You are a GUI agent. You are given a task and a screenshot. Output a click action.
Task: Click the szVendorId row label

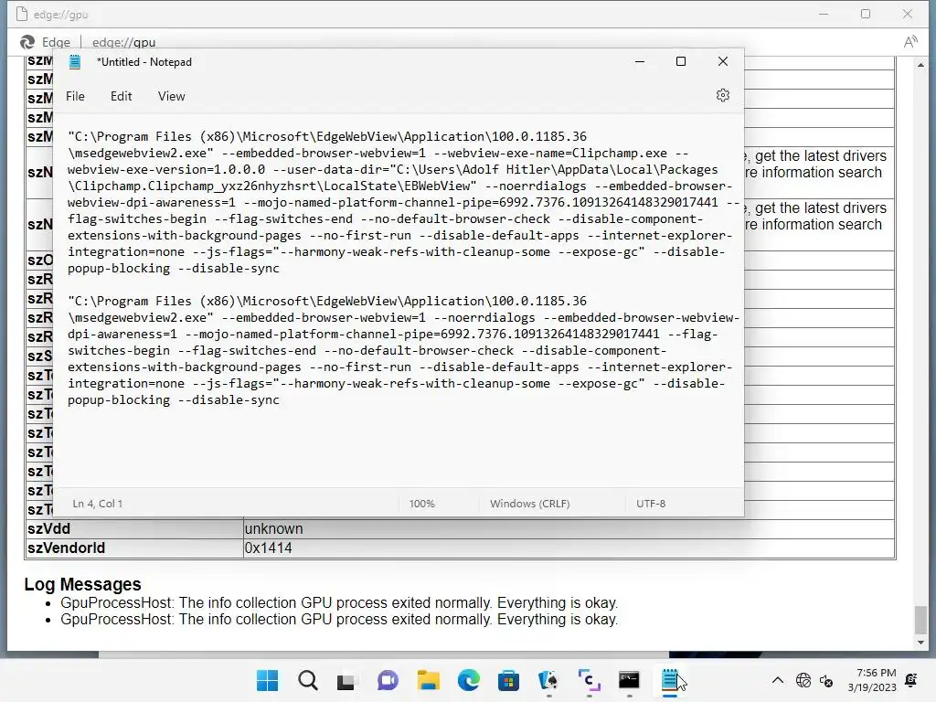66,548
